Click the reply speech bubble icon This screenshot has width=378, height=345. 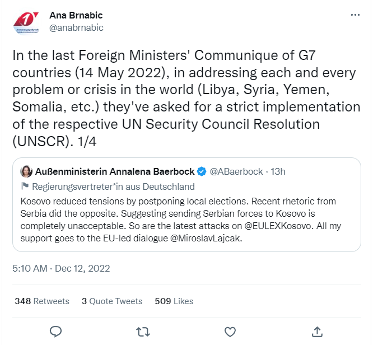coord(55,332)
